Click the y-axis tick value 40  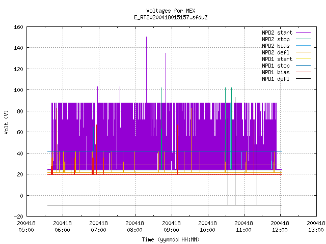pyautogui.click(x=20, y=154)
